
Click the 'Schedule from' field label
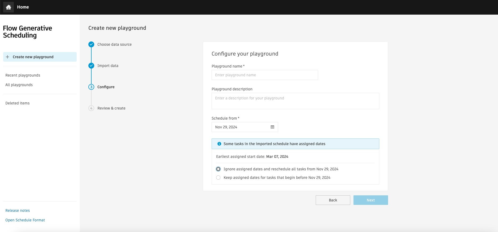[x=224, y=118]
